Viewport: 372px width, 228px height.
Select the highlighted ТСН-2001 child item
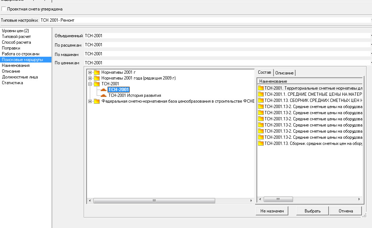118,90
